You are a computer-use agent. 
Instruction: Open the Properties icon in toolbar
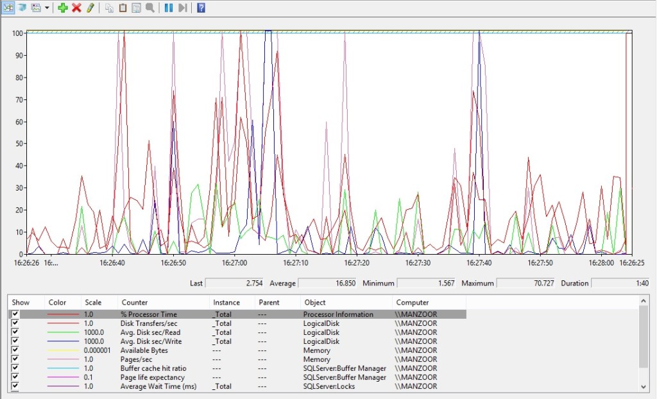(136, 8)
